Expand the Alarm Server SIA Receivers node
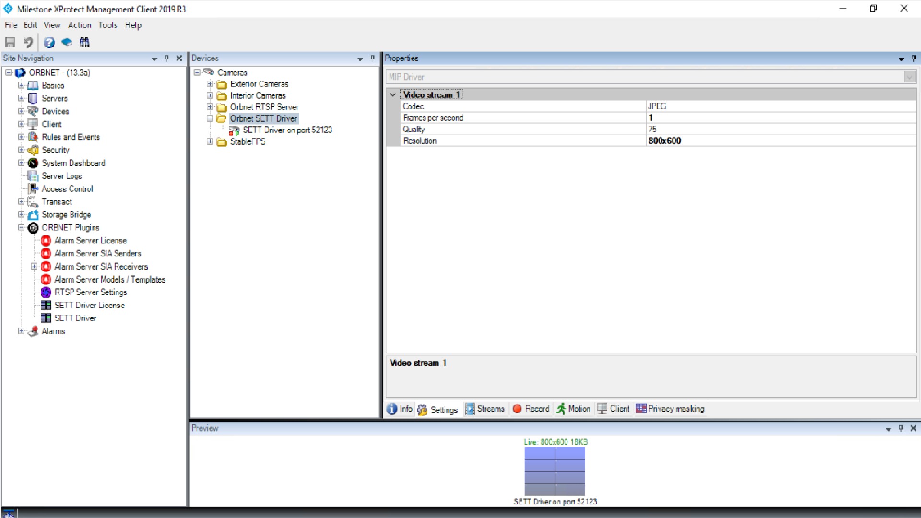This screenshot has width=921, height=518. tap(34, 266)
